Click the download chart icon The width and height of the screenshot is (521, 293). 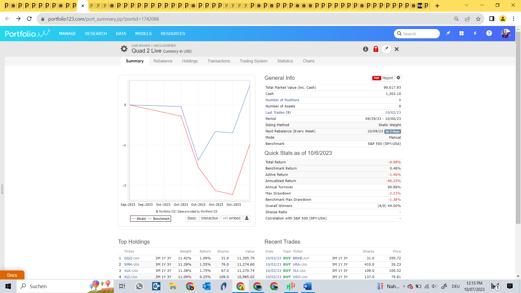point(247,218)
